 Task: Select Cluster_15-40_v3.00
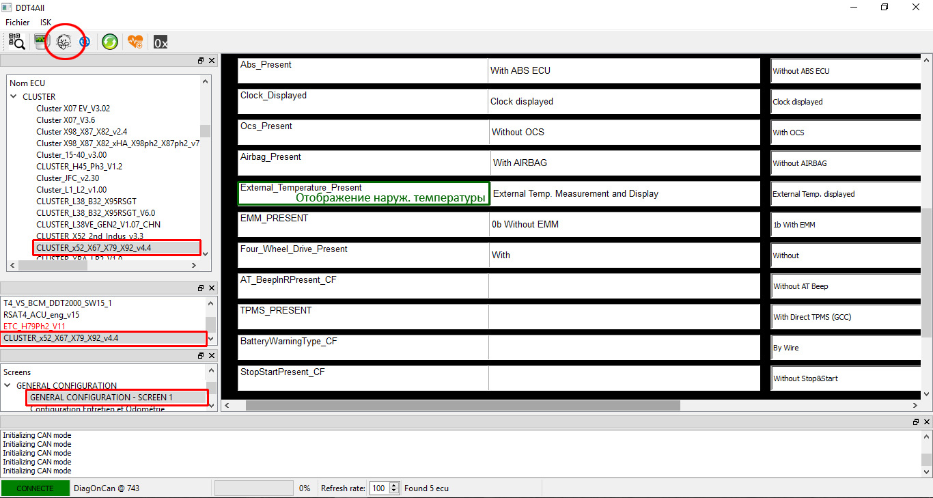[71, 154]
